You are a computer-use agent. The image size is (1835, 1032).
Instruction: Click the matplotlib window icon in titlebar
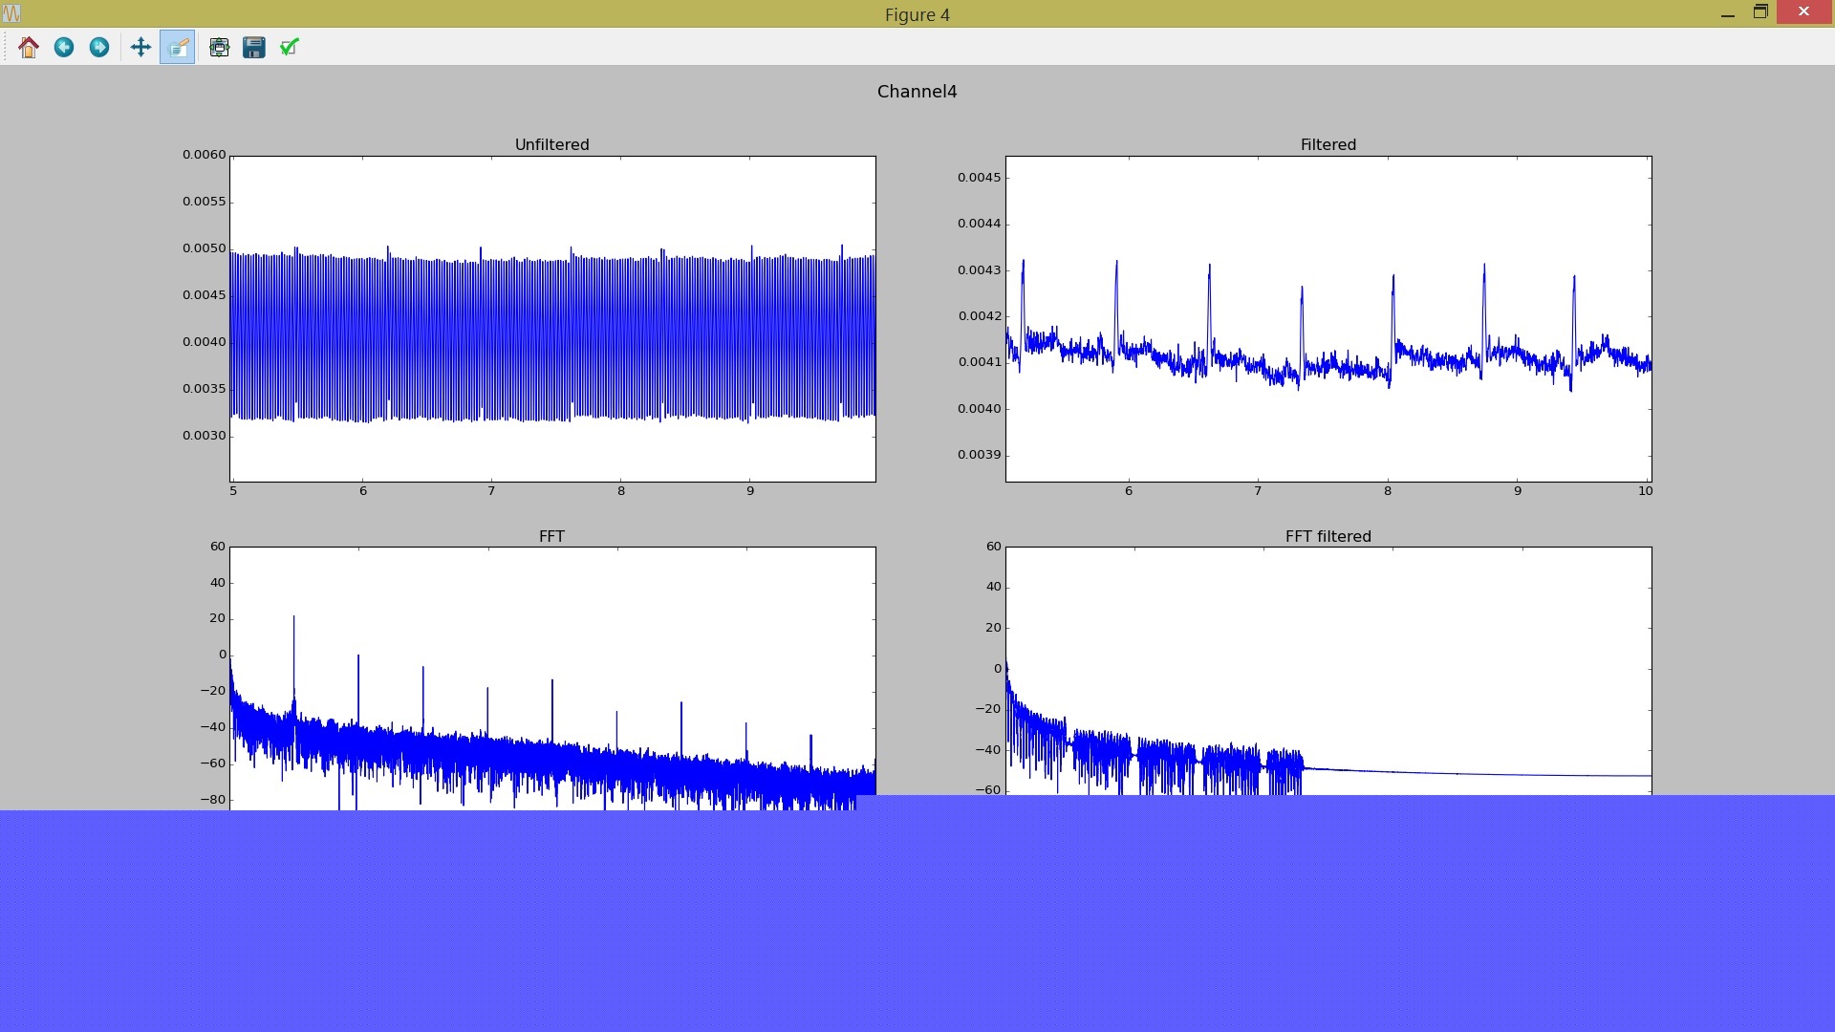11,13
